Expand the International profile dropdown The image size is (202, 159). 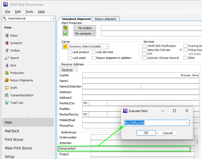51,19
